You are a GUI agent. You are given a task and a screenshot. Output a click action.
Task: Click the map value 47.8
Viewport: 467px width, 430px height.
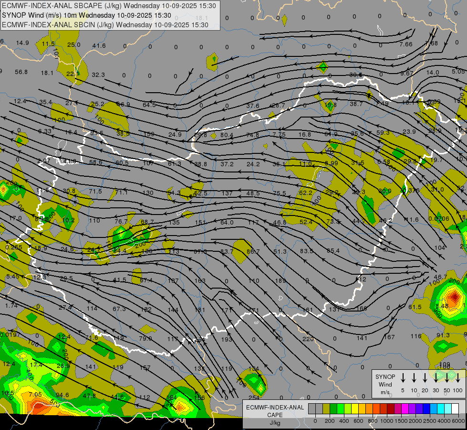click(x=89, y=396)
